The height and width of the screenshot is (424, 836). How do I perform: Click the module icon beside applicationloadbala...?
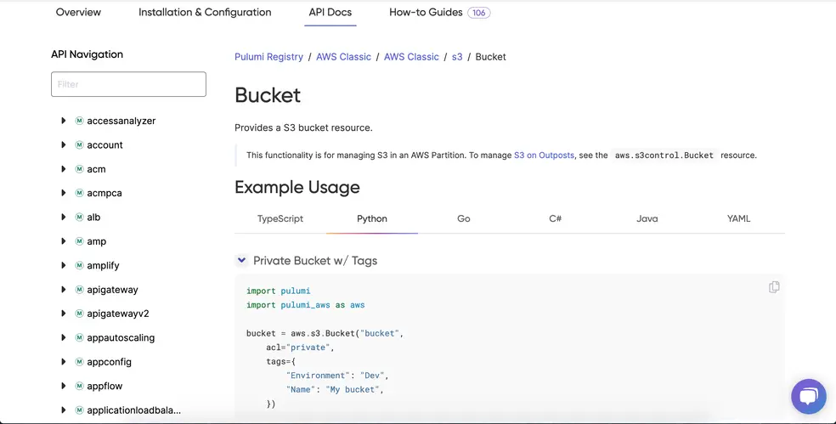80,410
